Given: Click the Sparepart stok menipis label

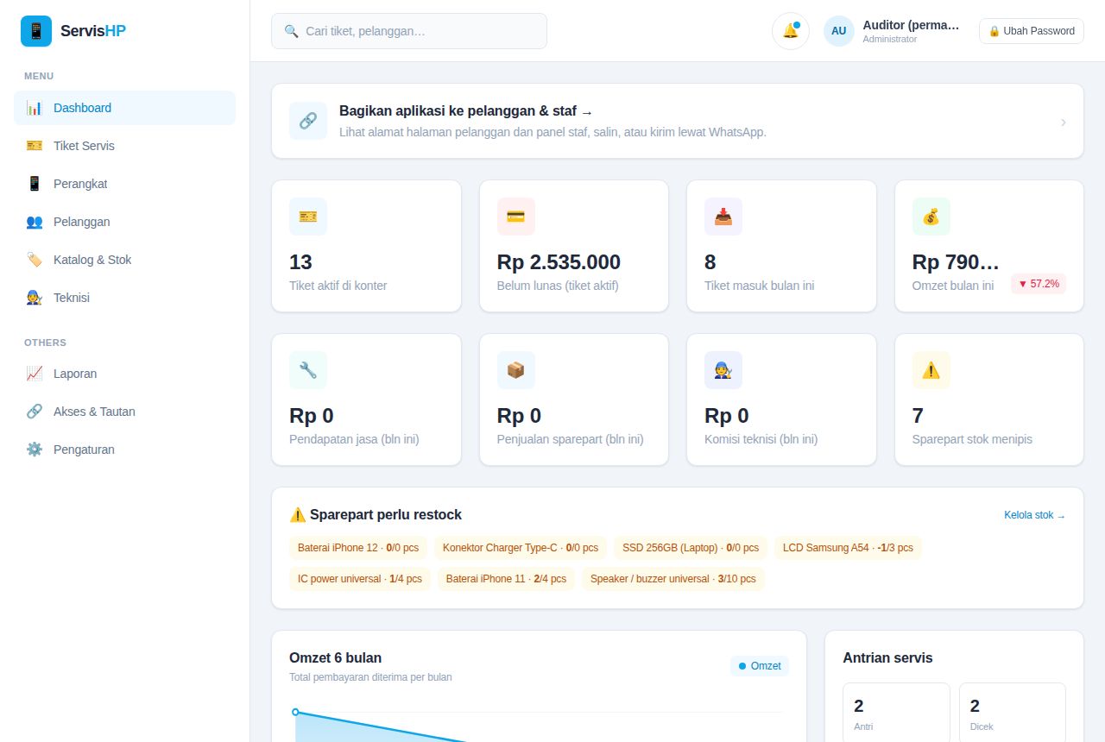Looking at the screenshot, I should point(972,439).
